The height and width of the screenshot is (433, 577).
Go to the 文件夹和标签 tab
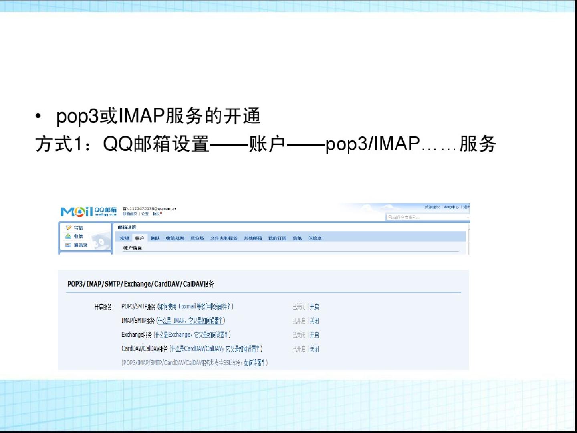[224, 238]
